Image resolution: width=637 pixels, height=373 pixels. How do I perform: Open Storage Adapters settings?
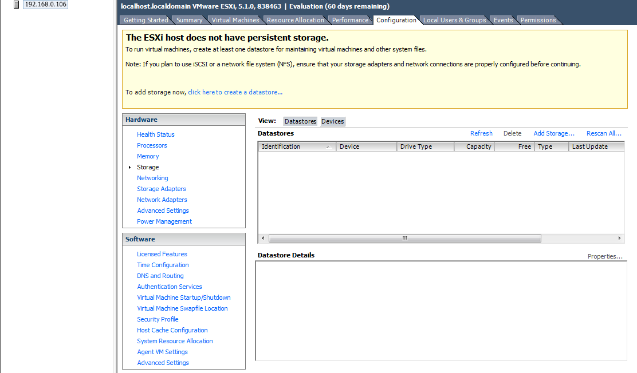tap(162, 189)
